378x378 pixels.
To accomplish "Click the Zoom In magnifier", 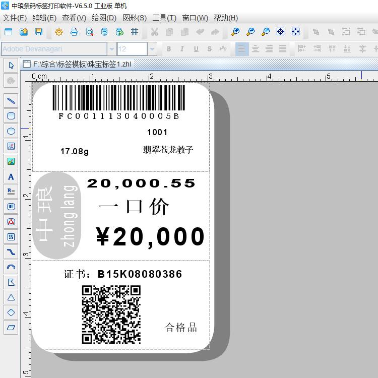I will tap(235, 32).
